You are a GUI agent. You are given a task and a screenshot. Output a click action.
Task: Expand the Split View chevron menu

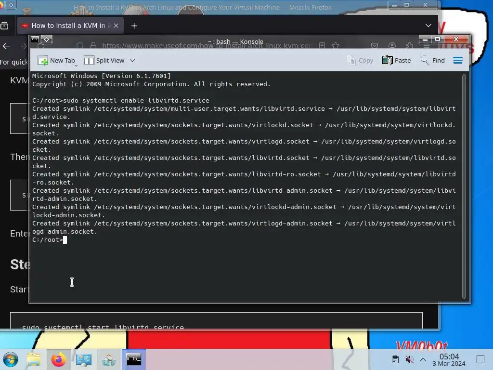[132, 60]
